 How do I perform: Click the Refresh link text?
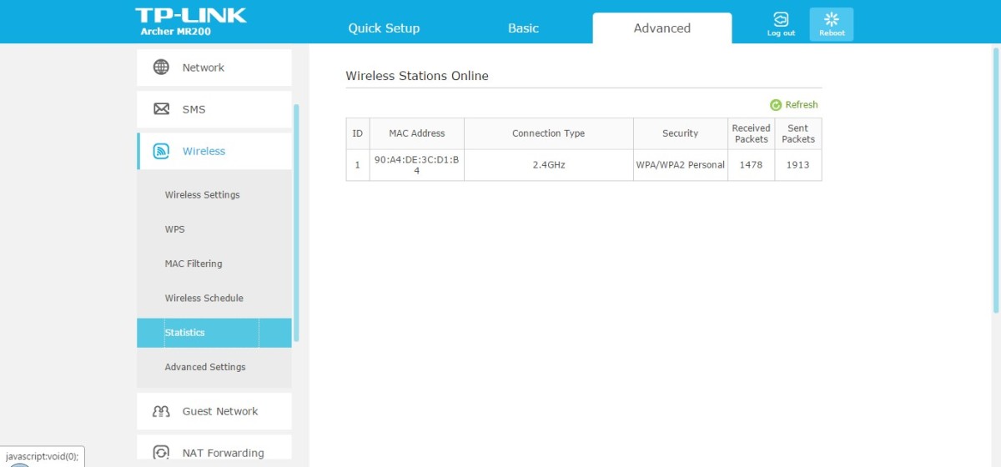[x=802, y=105]
